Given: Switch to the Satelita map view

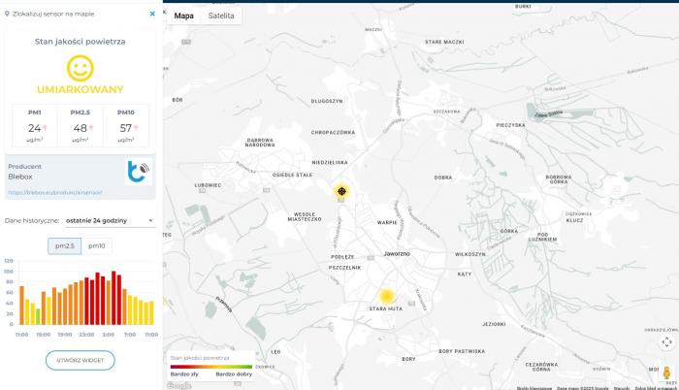Looking at the screenshot, I should click(x=221, y=16).
